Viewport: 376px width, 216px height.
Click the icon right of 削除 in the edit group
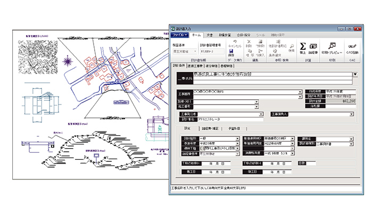click(260, 41)
